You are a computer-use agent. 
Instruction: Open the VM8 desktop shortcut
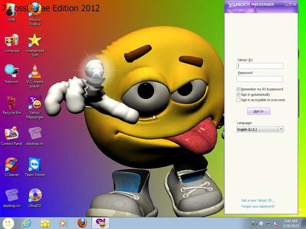(x=11, y=12)
